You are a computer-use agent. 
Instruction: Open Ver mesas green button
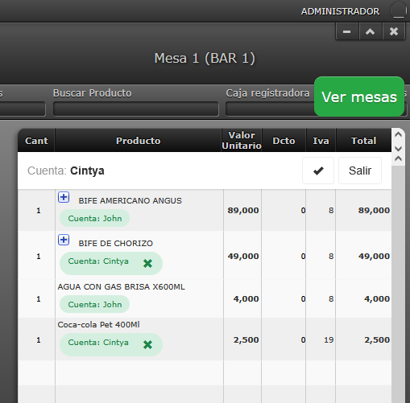tap(359, 97)
